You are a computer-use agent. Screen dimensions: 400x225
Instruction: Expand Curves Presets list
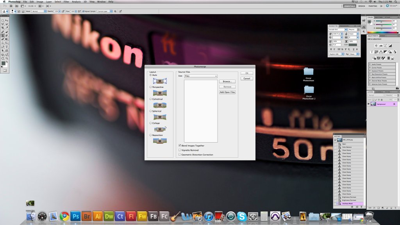(370, 68)
